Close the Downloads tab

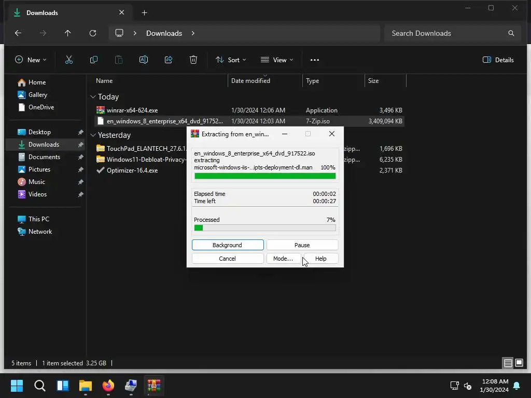pos(121,12)
